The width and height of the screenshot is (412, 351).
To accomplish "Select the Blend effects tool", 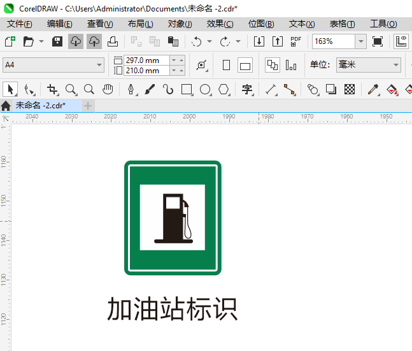I will click(313, 89).
